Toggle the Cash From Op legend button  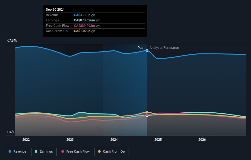(111, 152)
